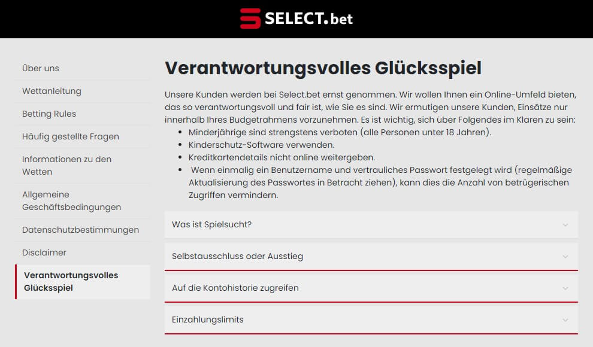Click the red "S" brand icon
The height and width of the screenshot is (347, 593).
(x=249, y=19)
